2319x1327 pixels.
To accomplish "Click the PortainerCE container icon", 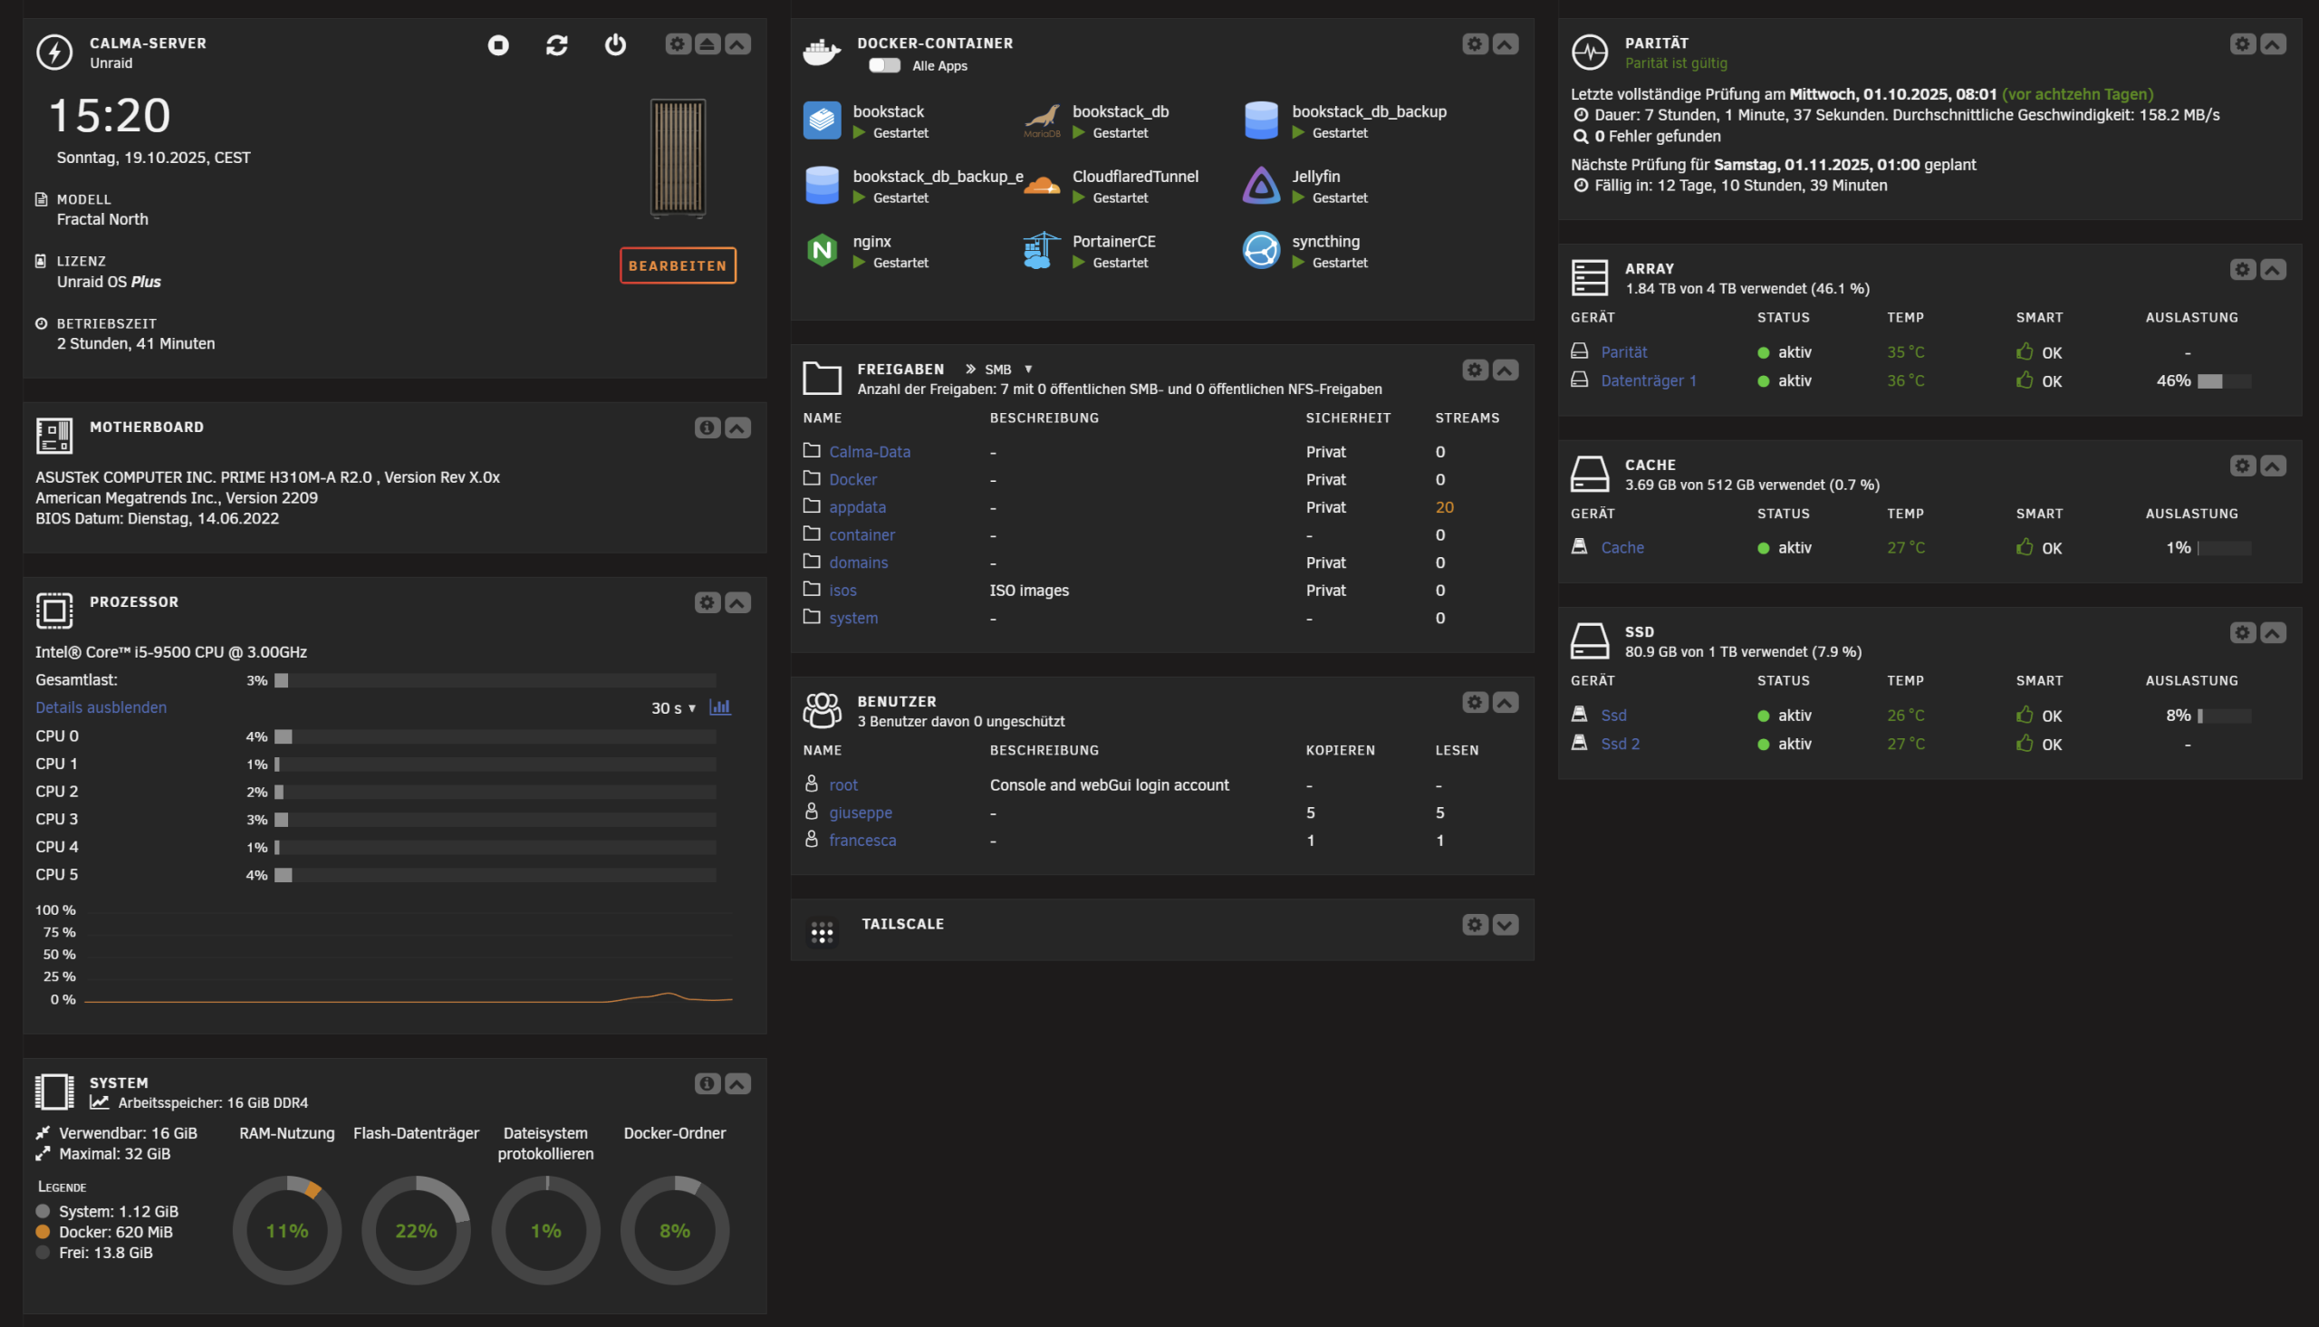I will click(x=1042, y=250).
